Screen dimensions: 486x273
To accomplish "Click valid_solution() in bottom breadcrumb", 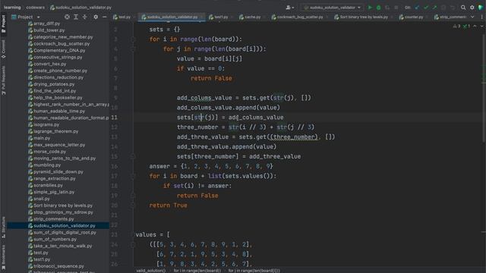I will pyautogui.click(x=151, y=271).
